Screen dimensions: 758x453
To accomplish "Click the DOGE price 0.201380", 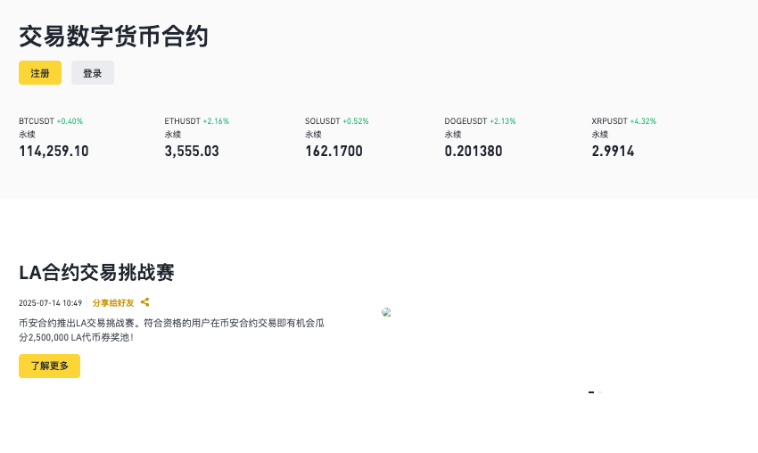I will point(474,151).
